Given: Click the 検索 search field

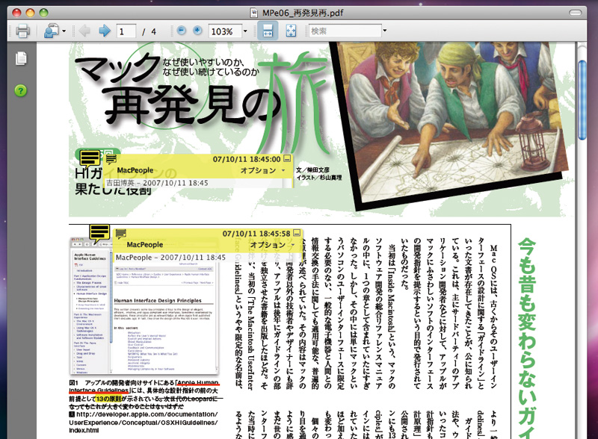Looking at the screenshot, I should pos(345,31).
